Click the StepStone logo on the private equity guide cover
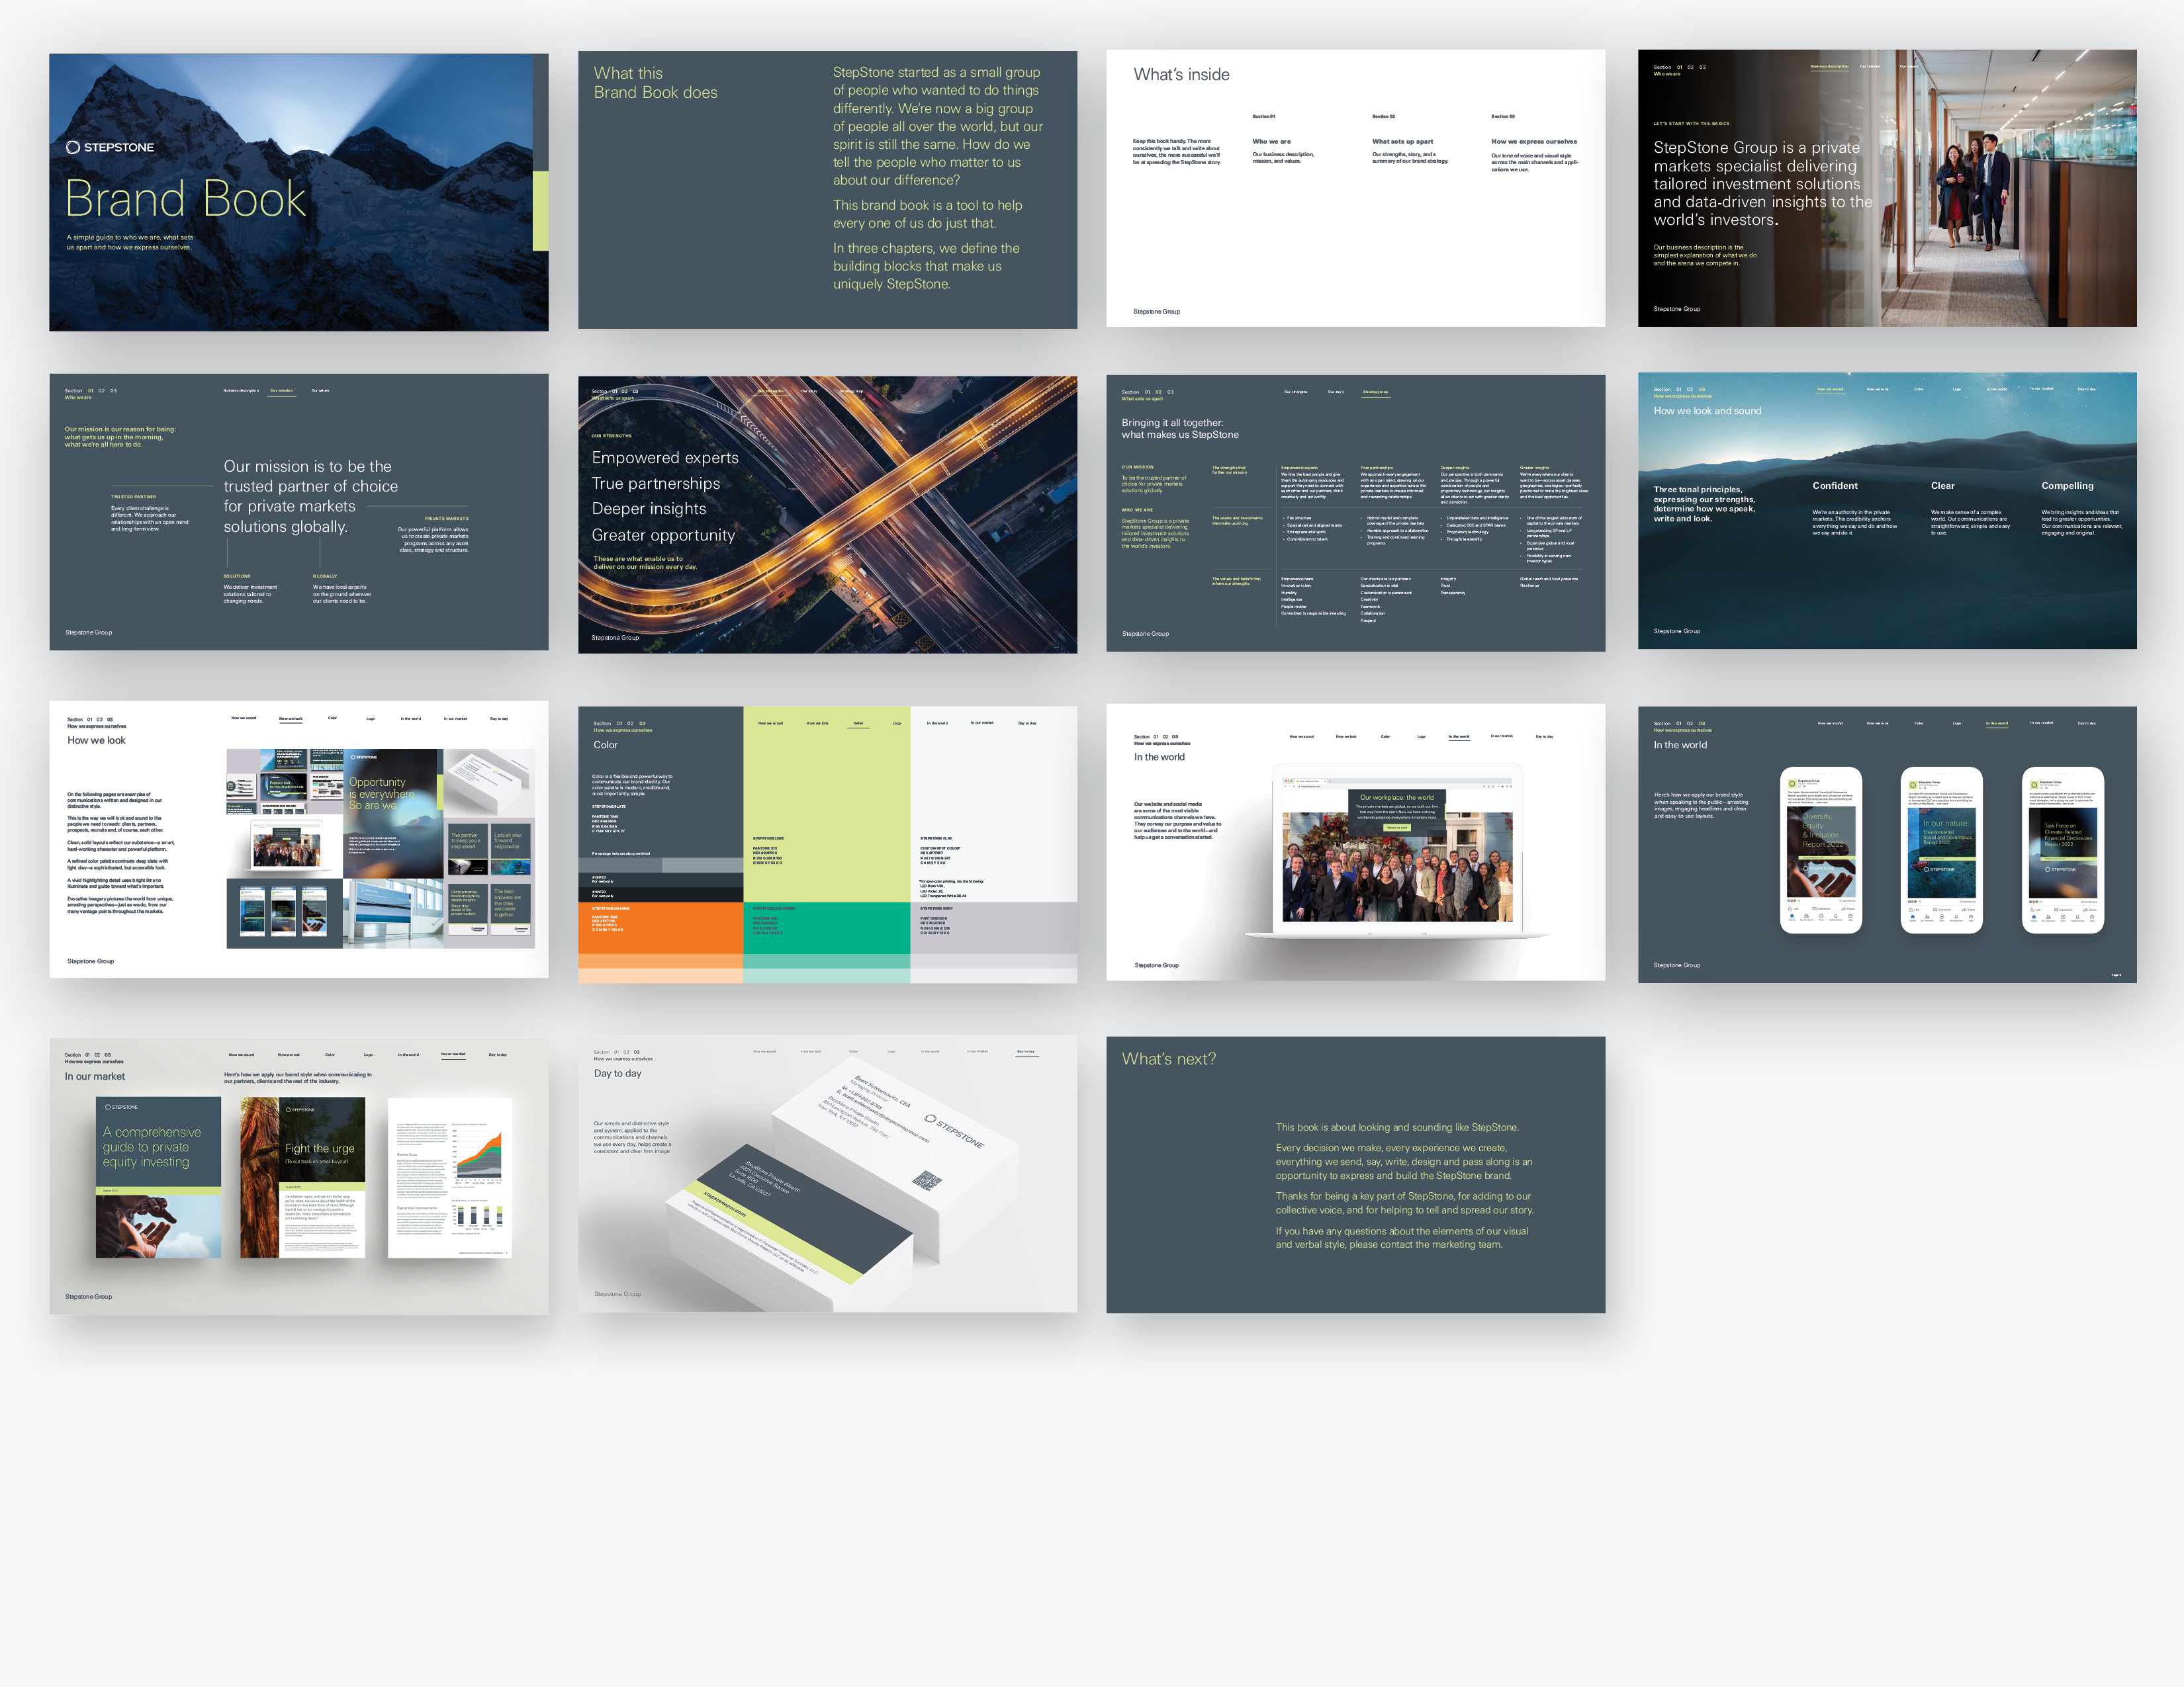Viewport: 2184px width, 1687px height. (x=122, y=1107)
